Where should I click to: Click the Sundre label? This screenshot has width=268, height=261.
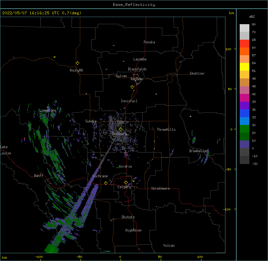91,121
